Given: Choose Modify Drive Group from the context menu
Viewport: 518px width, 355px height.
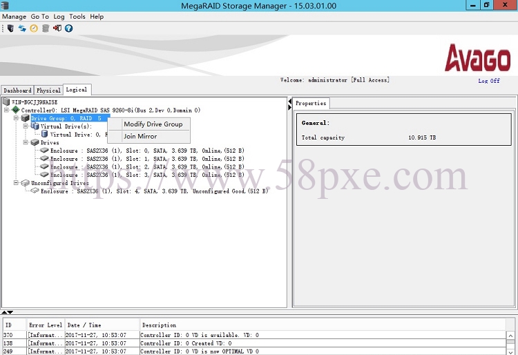Looking at the screenshot, I should tap(148, 124).
